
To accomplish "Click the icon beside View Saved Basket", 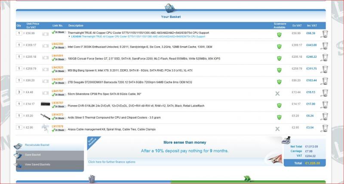I will tap(18, 165).
